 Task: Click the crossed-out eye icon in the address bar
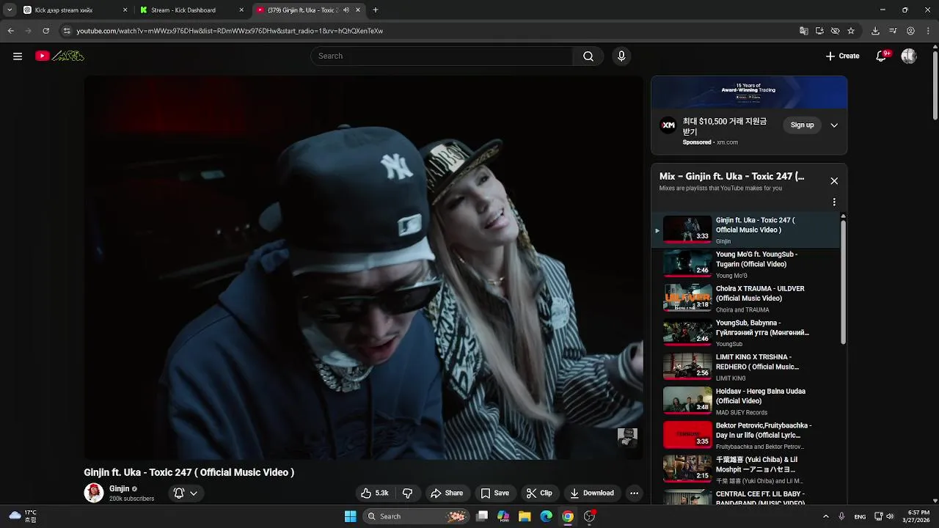(835, 31)
